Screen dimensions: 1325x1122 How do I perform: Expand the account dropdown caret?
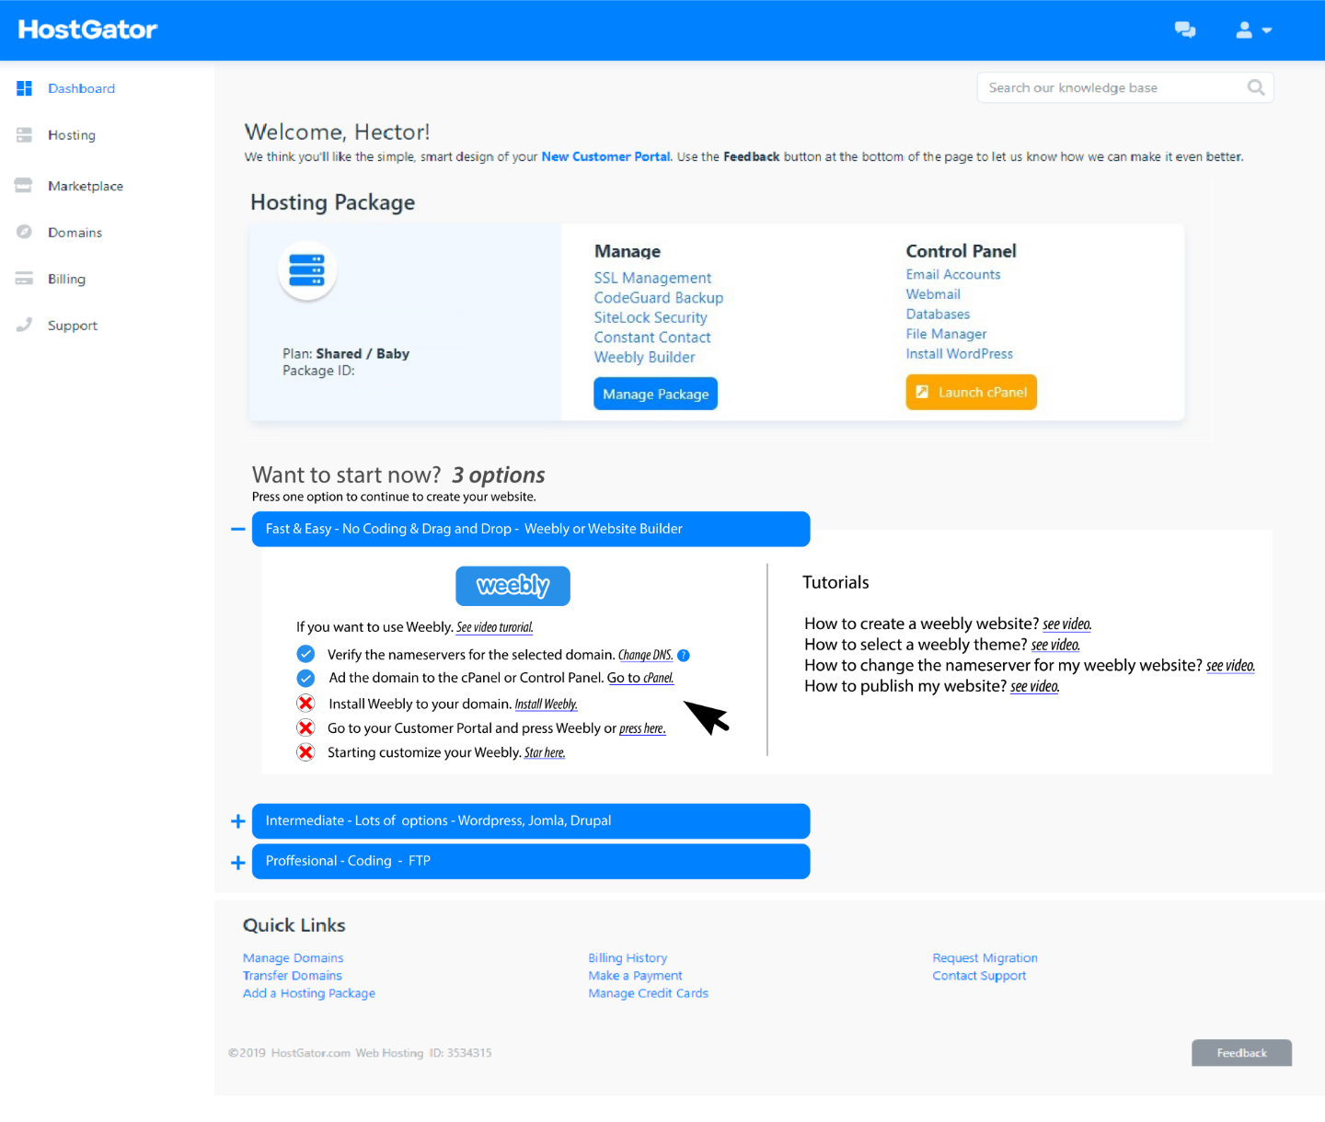(x=1267, y=30)
